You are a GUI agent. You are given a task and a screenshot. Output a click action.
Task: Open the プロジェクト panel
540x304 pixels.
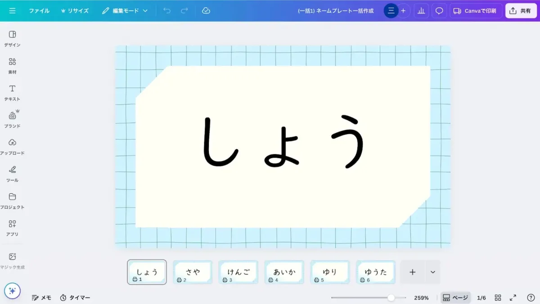pos(12,201)
